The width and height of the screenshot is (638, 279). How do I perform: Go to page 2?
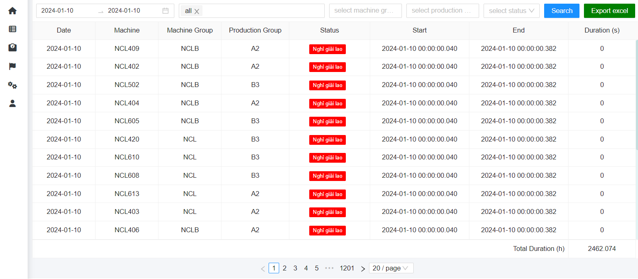pyautogui.click(x=284, y=268)
